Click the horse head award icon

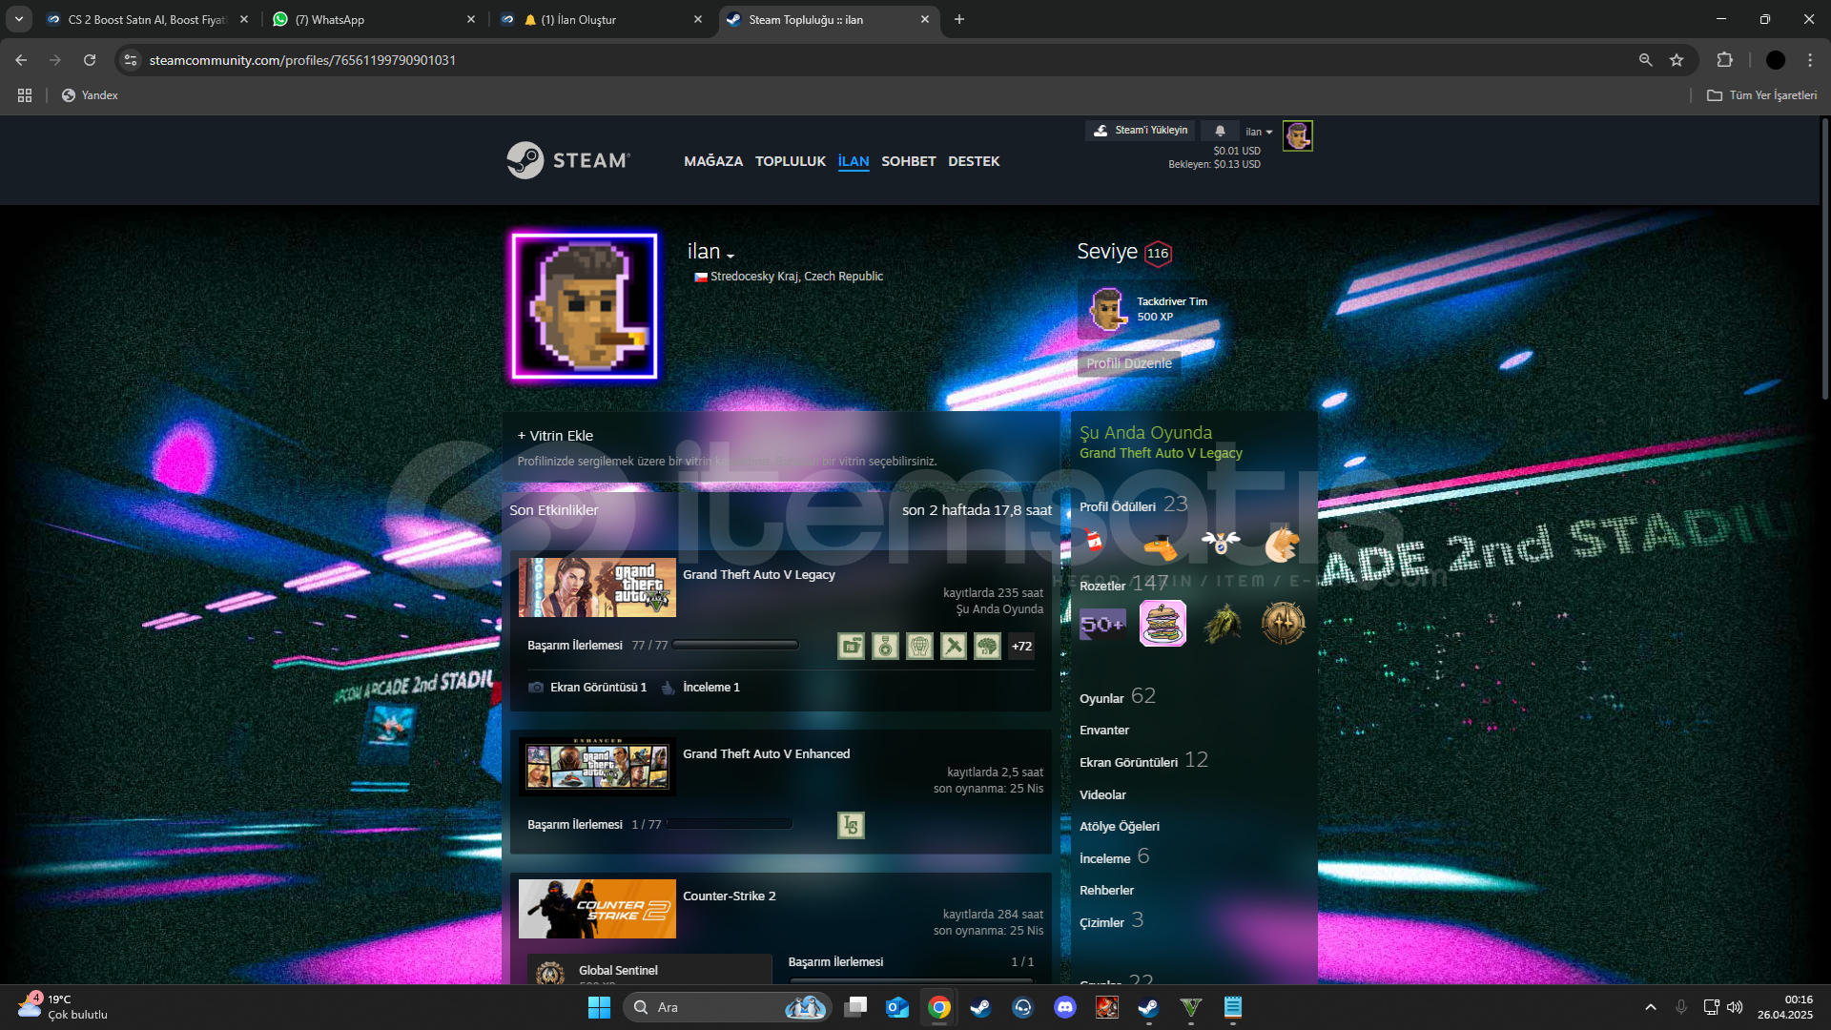tap(1282, 544)
